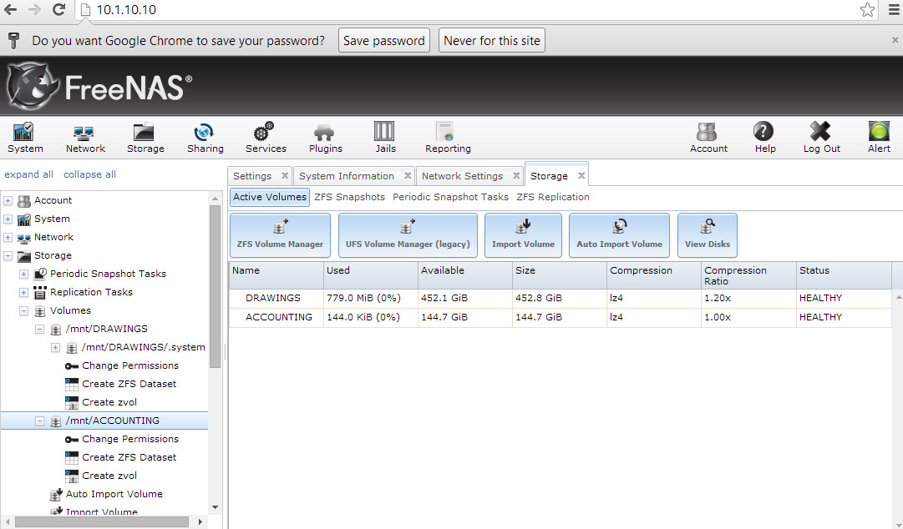The image size is (903, 529).
Task: Click ZFS Volume Manager button
Action: [x=280, y=235]
